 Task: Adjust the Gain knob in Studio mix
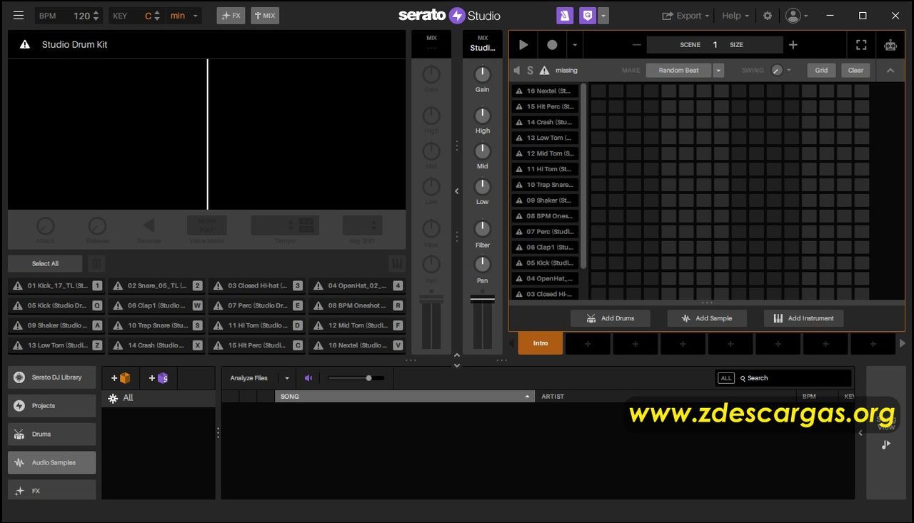point(483,73)
